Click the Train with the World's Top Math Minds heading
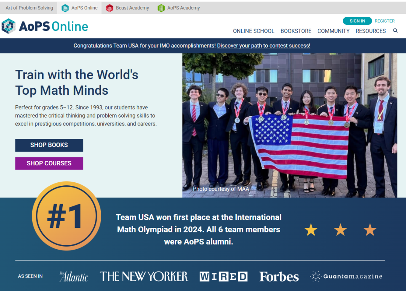 click(x=77, y=82)
